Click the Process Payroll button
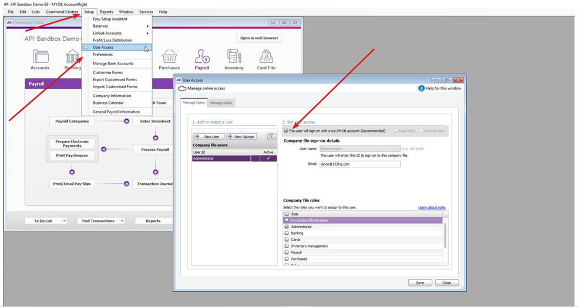 coord(155,150)
